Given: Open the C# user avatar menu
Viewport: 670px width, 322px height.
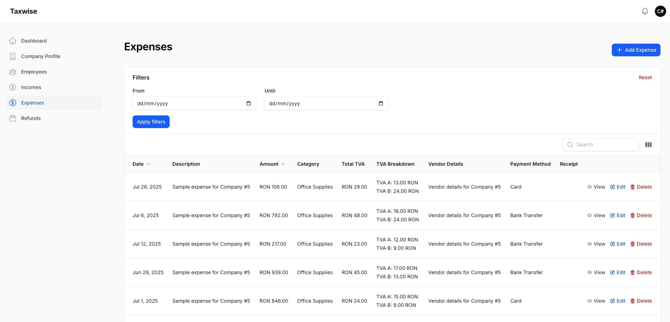Looking at the screenshot, I should point(660,11).
